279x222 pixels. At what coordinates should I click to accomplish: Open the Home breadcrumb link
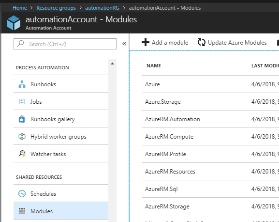tap(20, 8)
